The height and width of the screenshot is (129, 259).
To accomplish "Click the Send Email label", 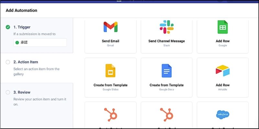I will coord(110,41).
